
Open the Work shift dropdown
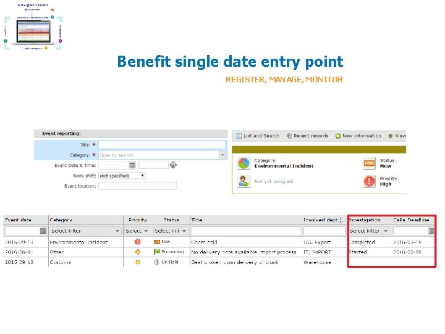click(122, 176)
